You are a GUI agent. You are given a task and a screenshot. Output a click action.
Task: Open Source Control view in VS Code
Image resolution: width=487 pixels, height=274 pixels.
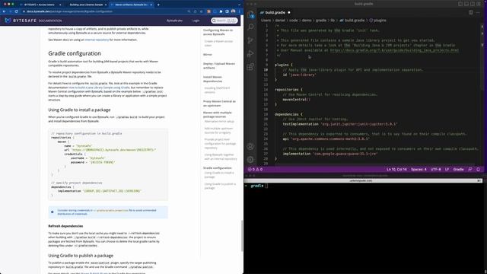click(250, 40)
